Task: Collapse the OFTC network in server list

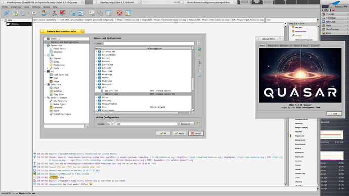Action: [96, 87]
